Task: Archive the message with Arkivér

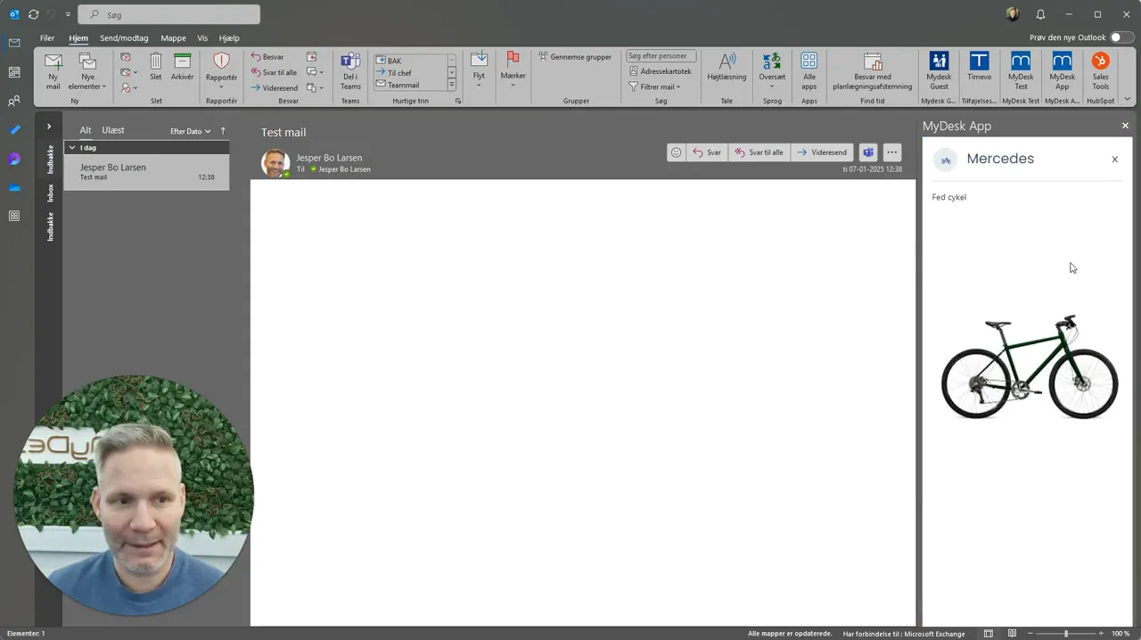Action: pyautogui.click(x=182, y=68)
